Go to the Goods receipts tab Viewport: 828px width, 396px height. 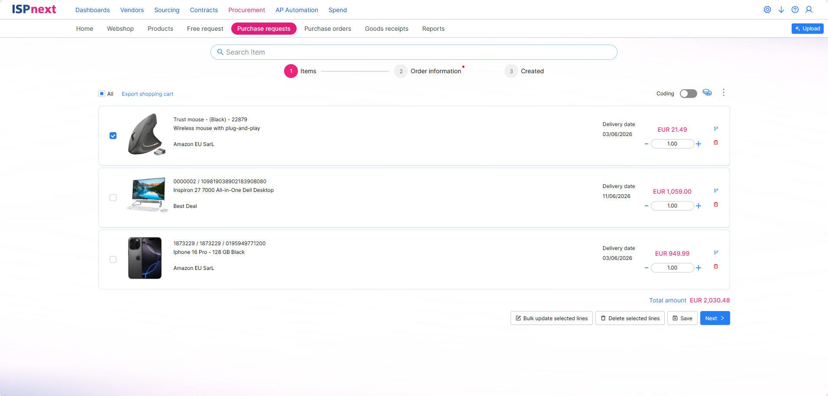387,29
